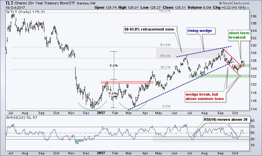Click the short-term breakout annotation label
This screenshot has width=262, height=156.
(239, 35)
